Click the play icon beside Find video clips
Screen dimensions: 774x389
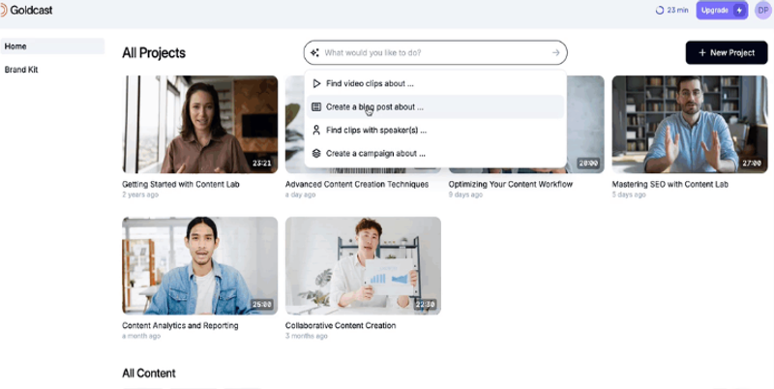(x=316, y=83)
